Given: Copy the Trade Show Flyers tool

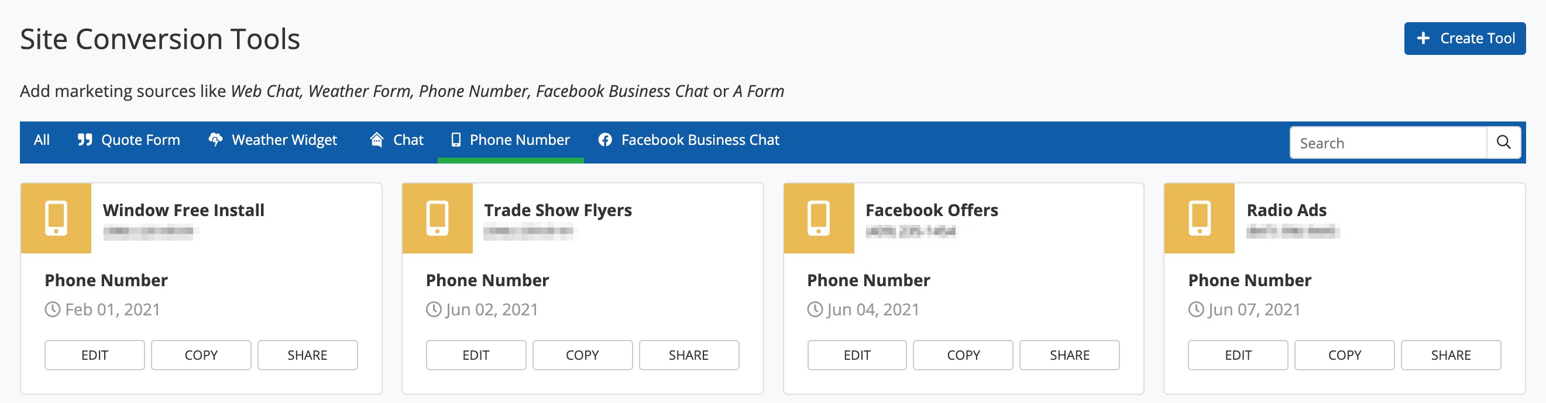Looking at the screenshot, I should (582, 355).
